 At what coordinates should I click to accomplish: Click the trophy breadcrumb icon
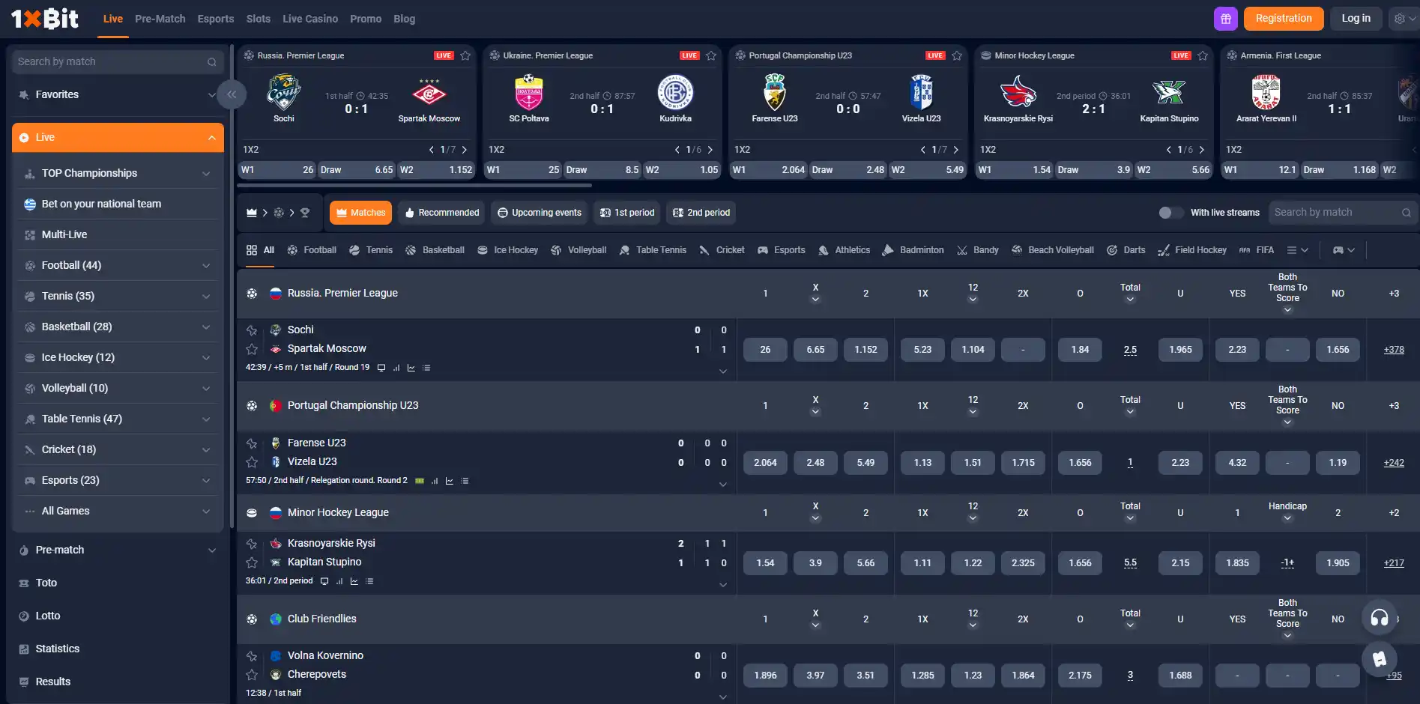coord(305,213)
